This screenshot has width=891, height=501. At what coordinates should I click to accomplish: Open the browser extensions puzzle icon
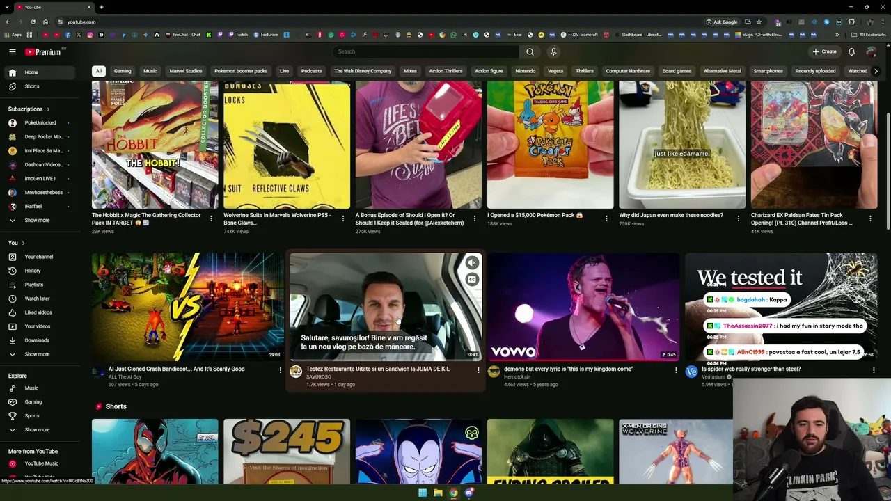coord(851,22)
